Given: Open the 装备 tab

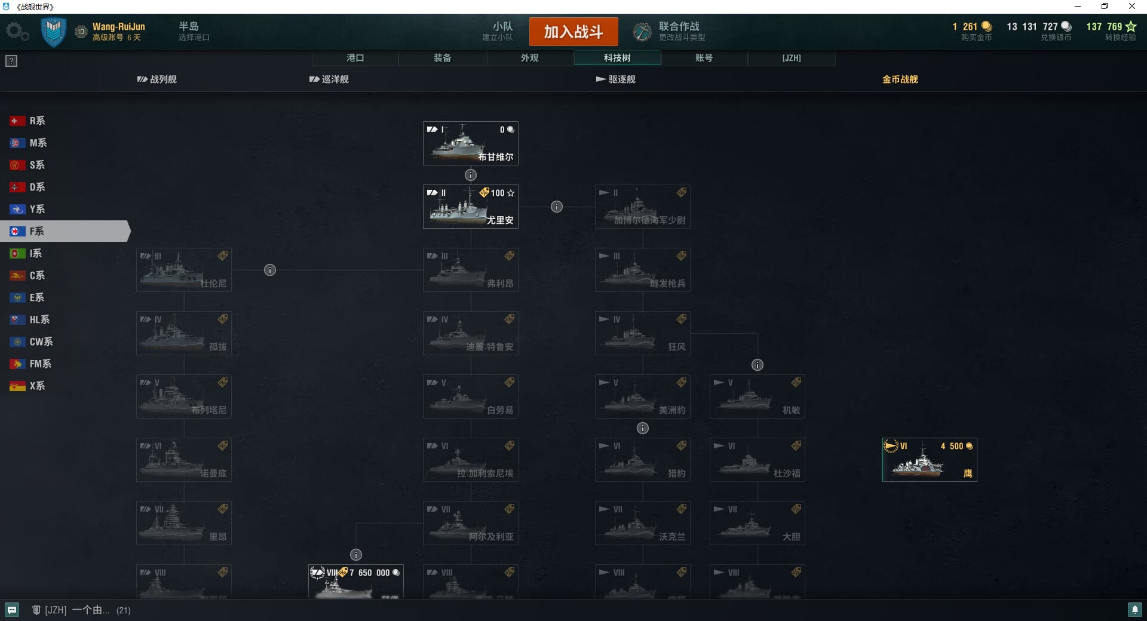Looking at the screenshot, I should tap(443, 58).
